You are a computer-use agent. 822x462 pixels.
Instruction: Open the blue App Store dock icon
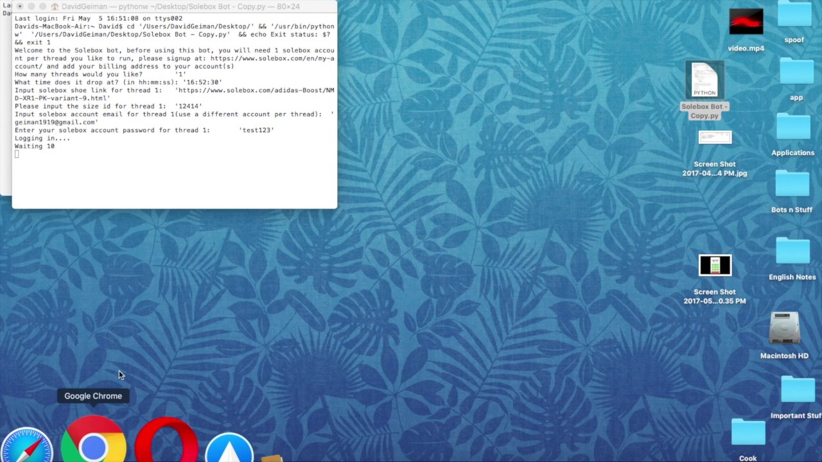point(229,447)
